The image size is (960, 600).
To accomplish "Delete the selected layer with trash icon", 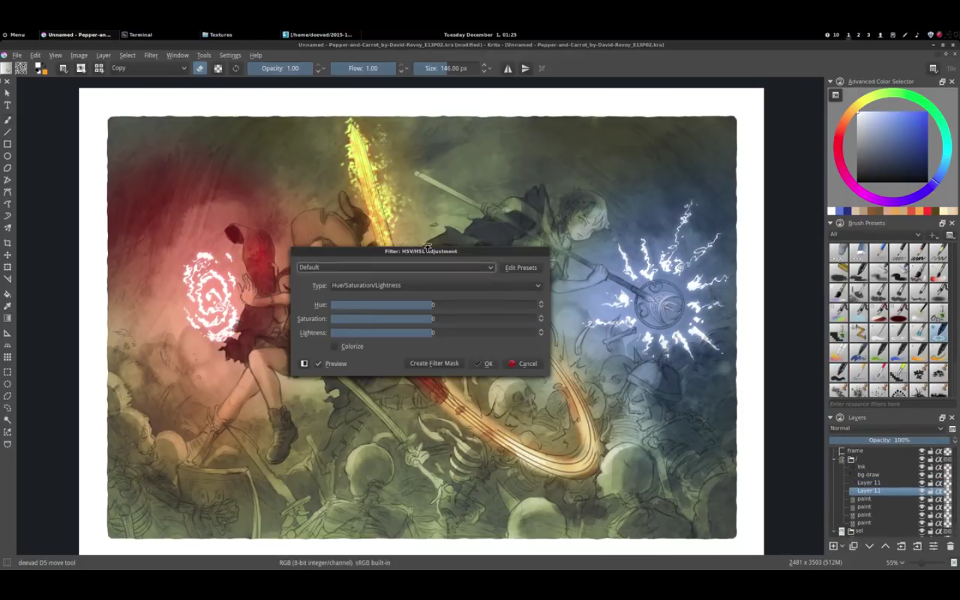I will pyautogui.click(x=950, y=546).
